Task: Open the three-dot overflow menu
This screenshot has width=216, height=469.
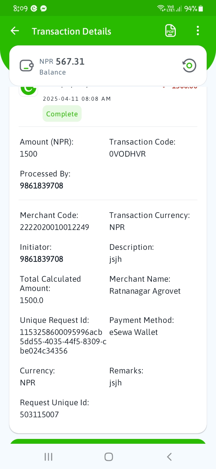Action: [197, 31]
